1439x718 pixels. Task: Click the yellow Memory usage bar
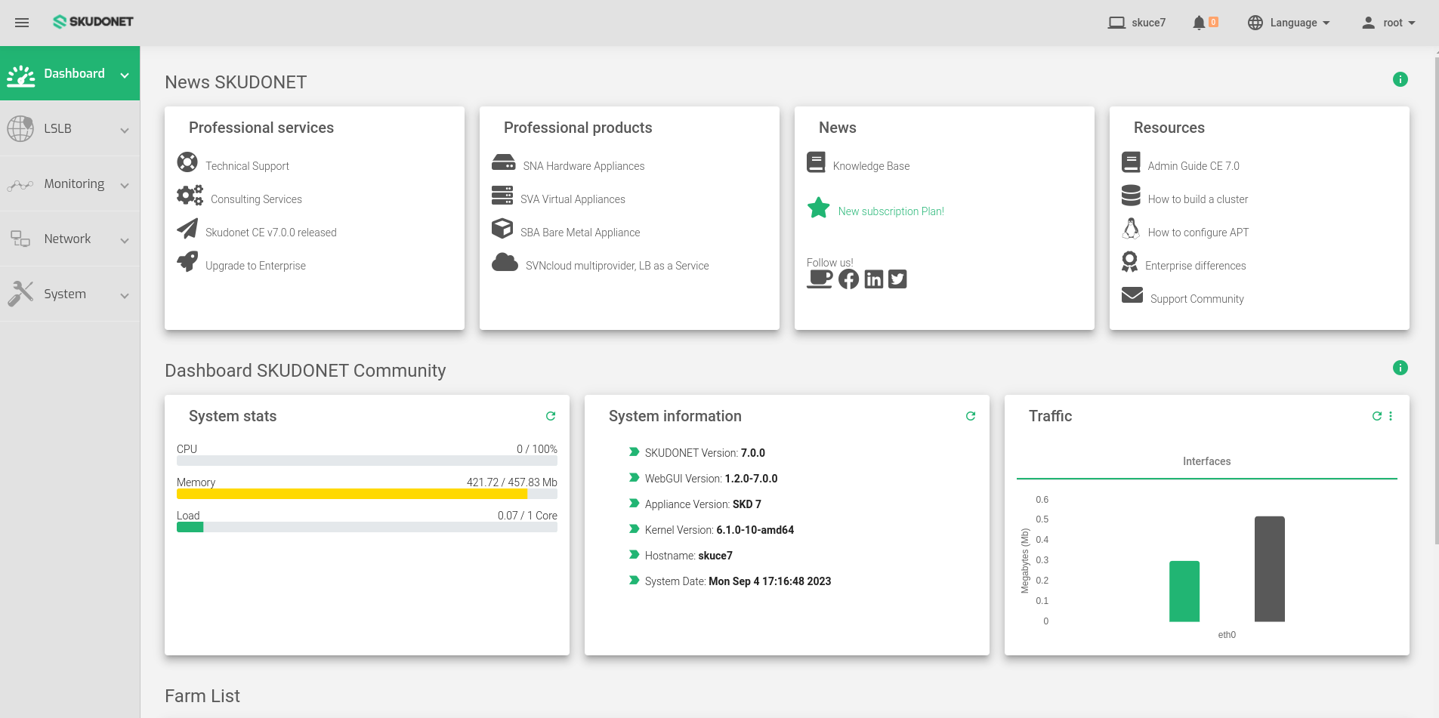[351, 494]
